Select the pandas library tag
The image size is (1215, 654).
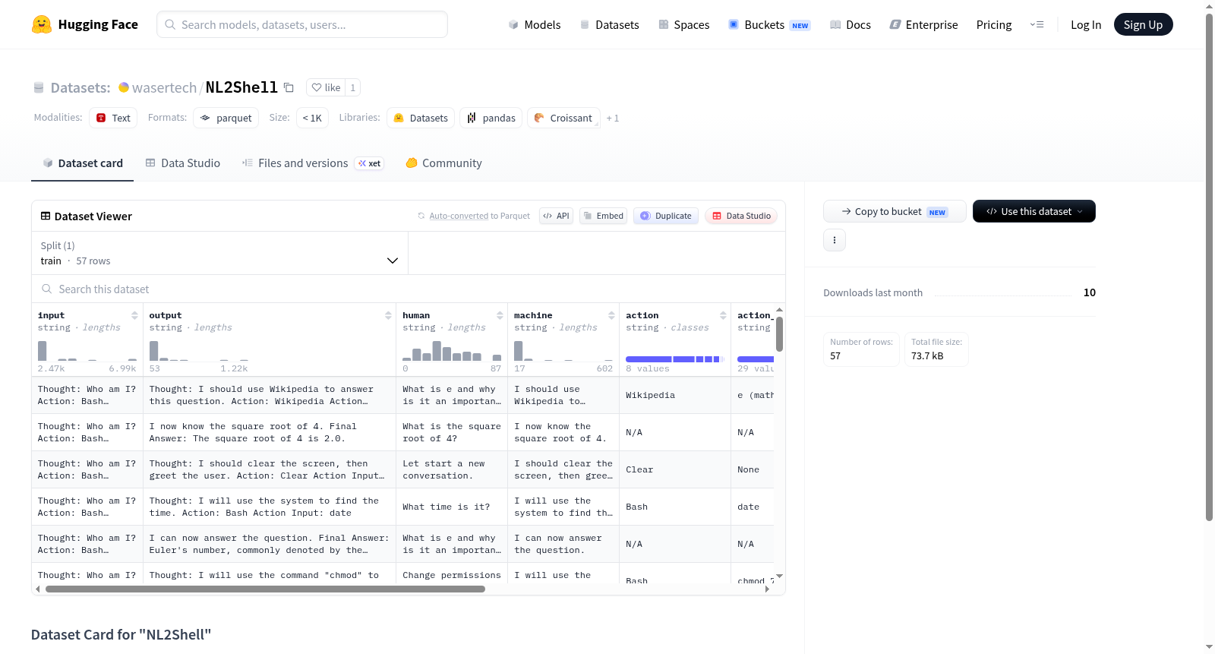click(x=491, y=118)
